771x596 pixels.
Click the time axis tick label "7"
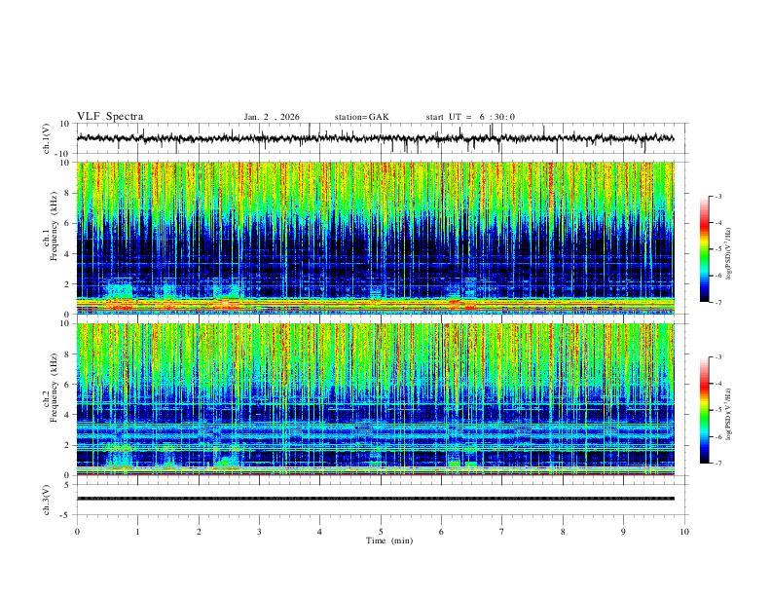click(502, 532)
